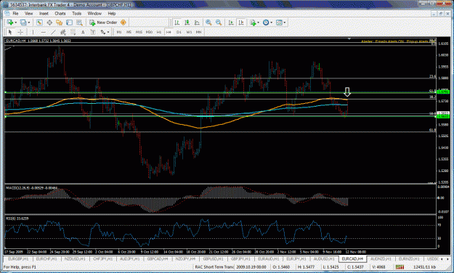The image size is (454, 273).
Task: Open the New Chart icon
Action: tap(10, 23)
